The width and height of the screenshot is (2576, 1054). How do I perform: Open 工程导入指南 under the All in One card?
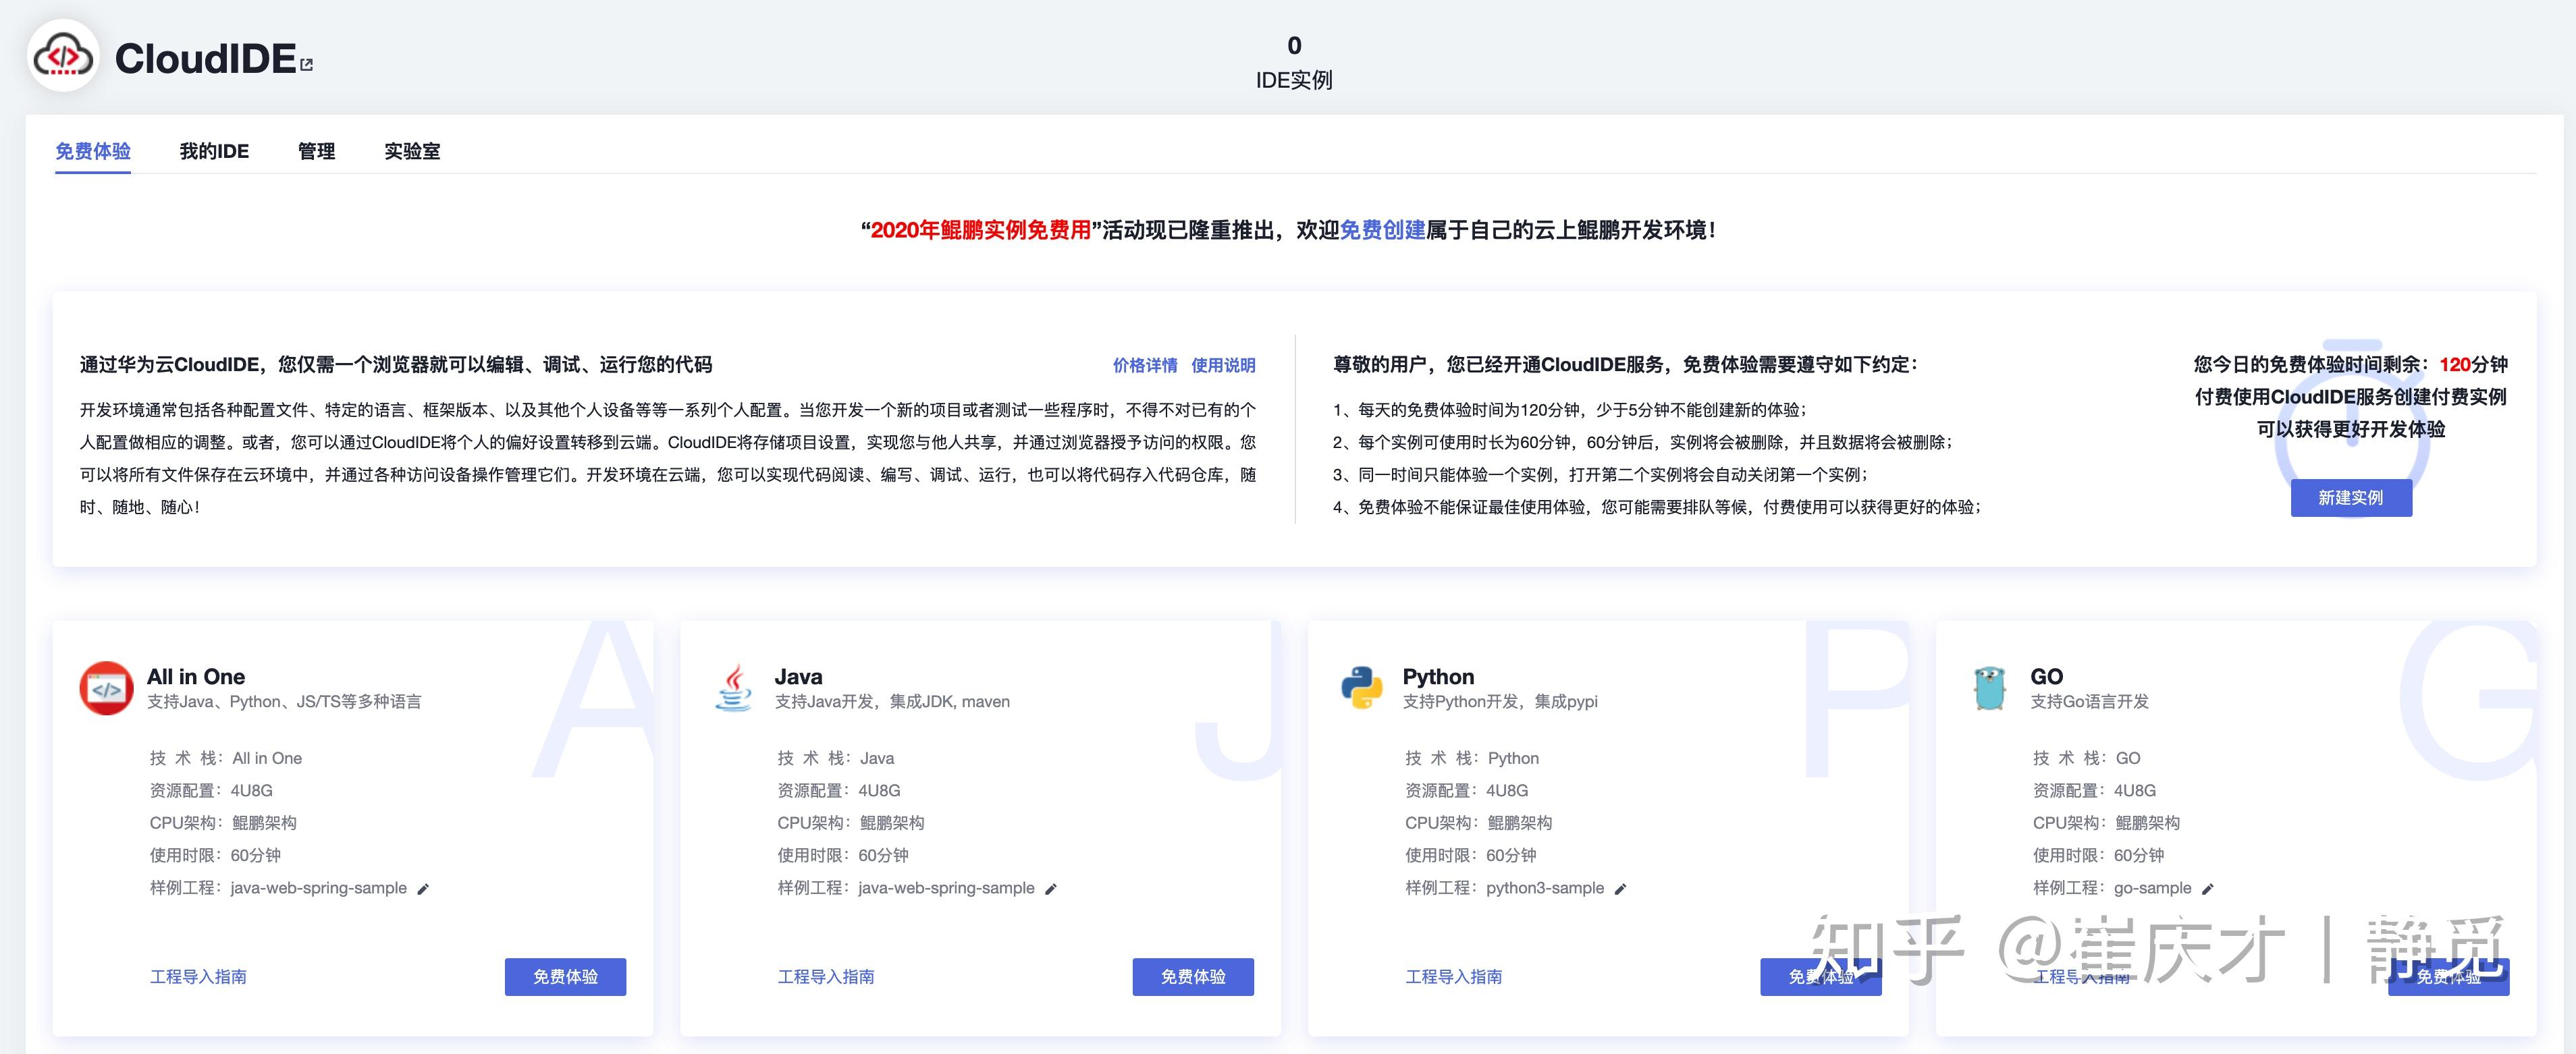click(x=199, y=977)
